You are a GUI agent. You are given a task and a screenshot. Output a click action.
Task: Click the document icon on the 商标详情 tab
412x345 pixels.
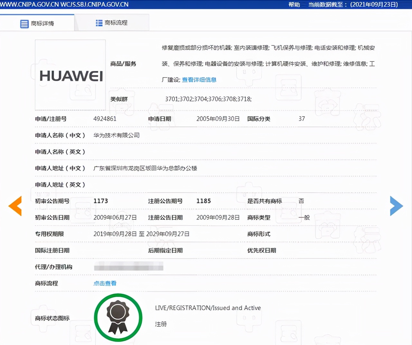pos(24,23)
